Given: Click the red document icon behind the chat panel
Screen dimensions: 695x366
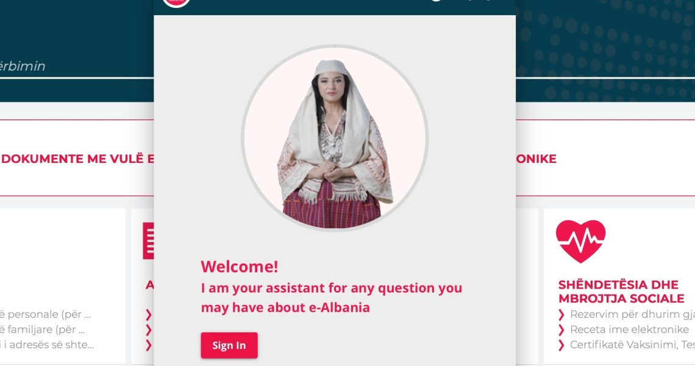Looking at the screenshot, I should [149, 241].
